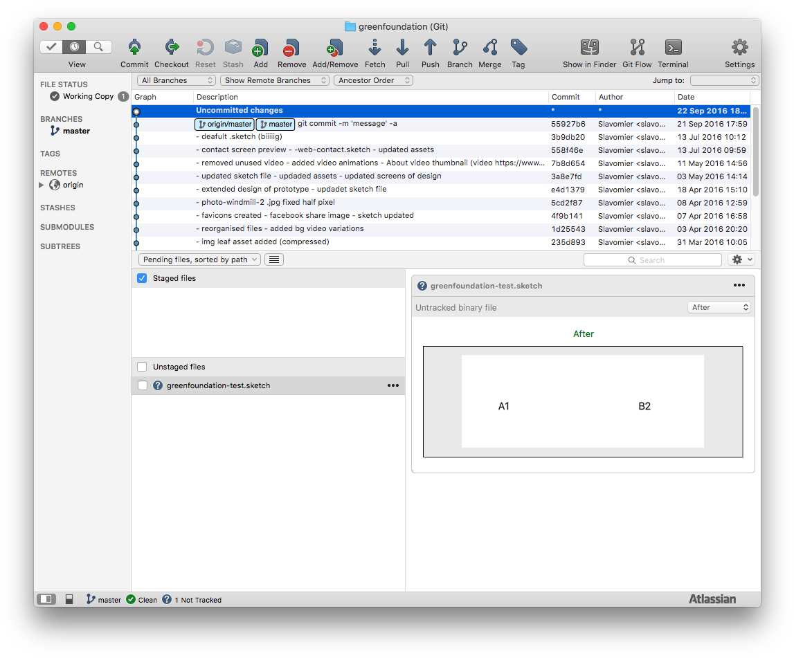The height and width of the screenshot is (658, 794).
Task: Click inside the Search field
Action: pos(651,259)
